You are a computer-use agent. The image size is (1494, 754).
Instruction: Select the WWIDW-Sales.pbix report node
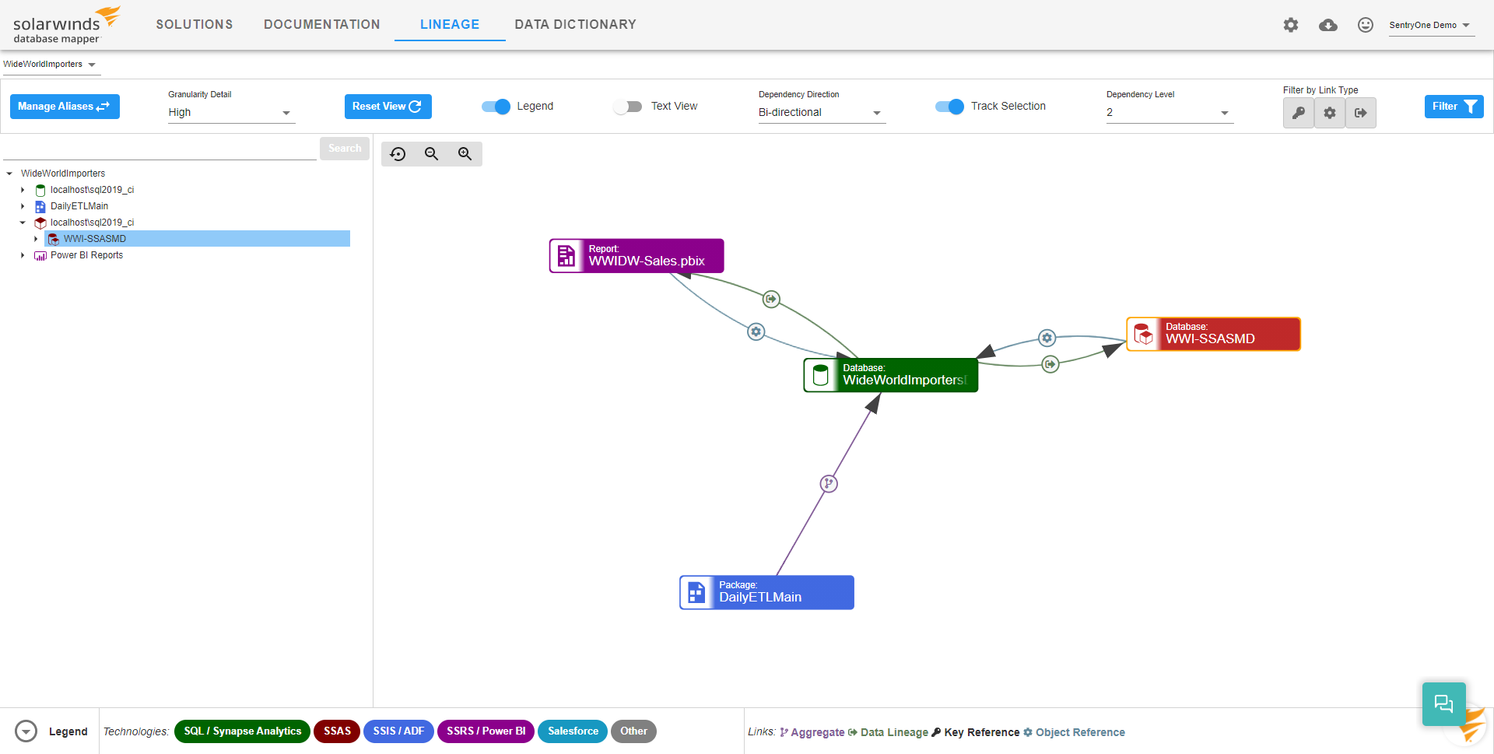(637, 256)
